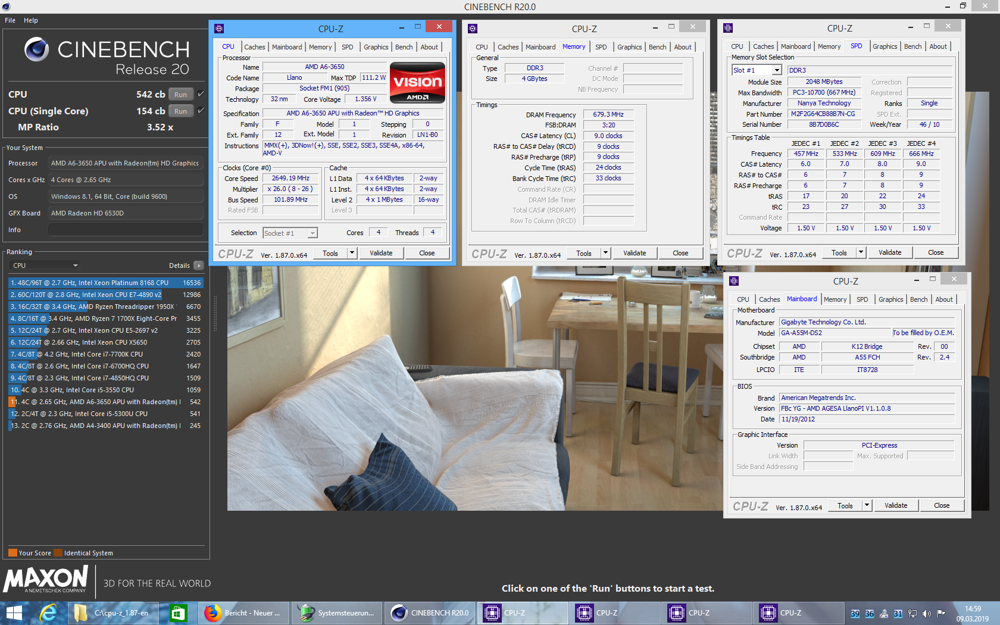Click the window icon of the CPU-Z SPD window

[727, 28]
